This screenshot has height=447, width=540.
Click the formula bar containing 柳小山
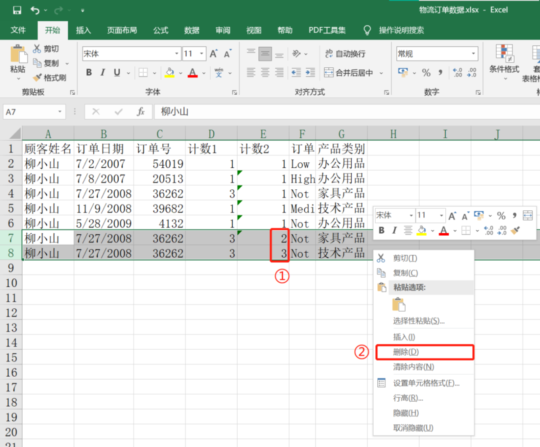click(x=347, y=112)
